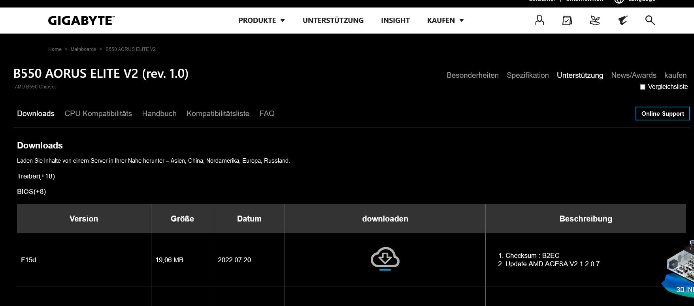694x306 pixels.
Task: Click the Downloads section heading
Action: point(40,146)
